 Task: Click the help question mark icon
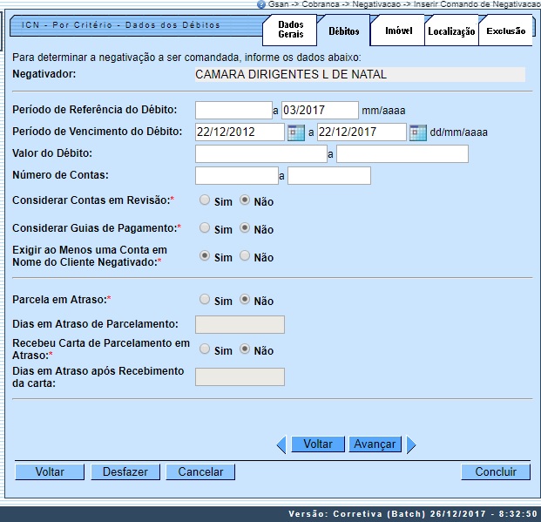[261, 4]
